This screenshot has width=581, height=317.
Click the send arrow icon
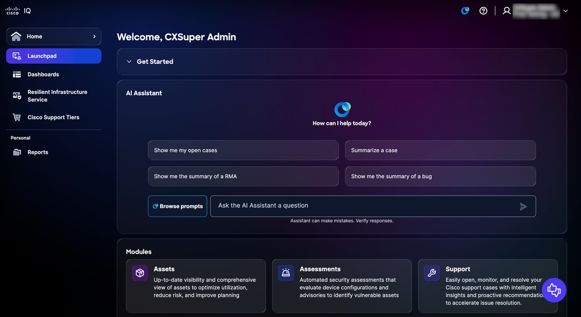(523, 207)
